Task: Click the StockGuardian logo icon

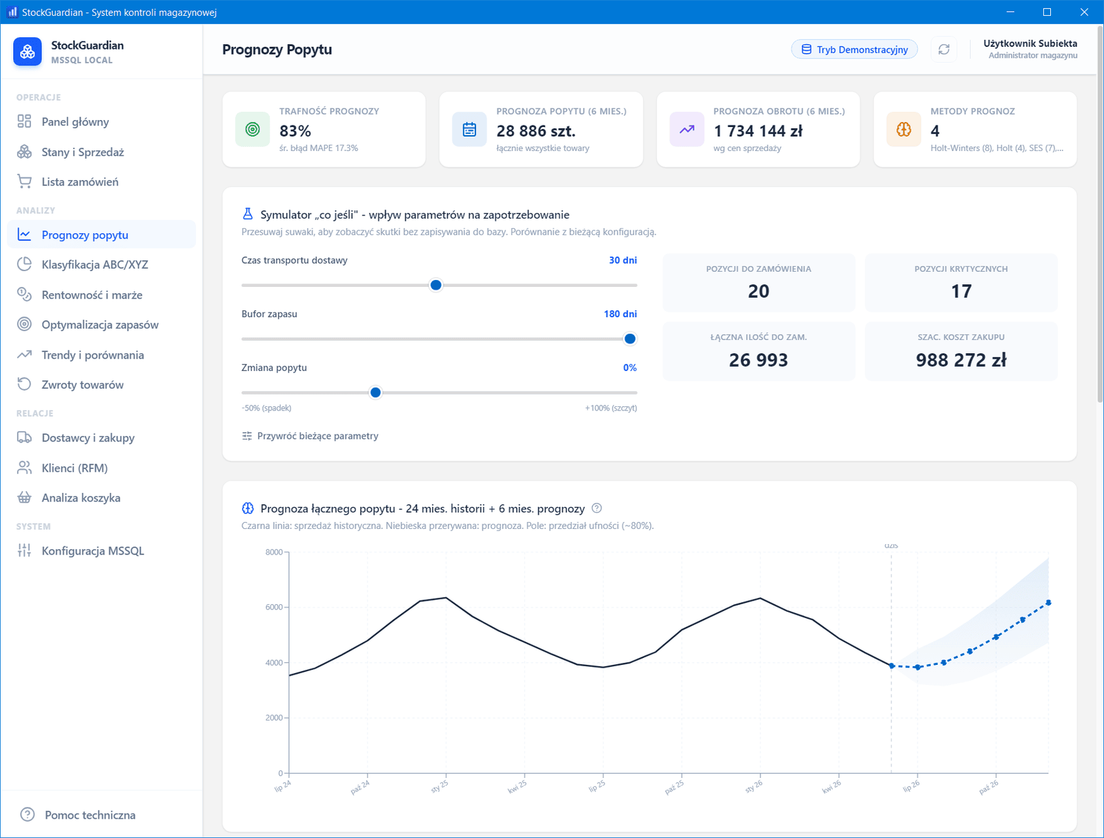Action: click(28, 52)
